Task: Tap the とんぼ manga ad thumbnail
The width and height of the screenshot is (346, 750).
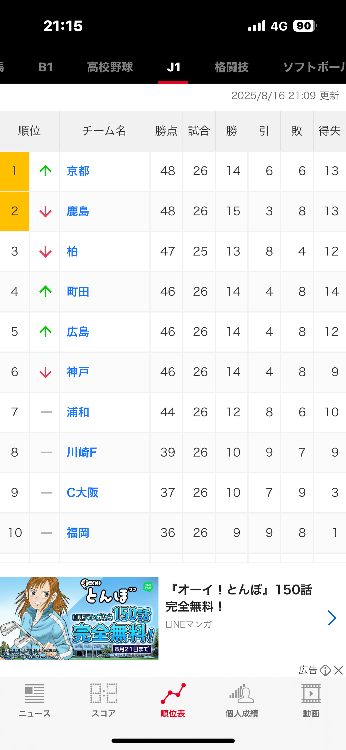Action: [79, 618]
